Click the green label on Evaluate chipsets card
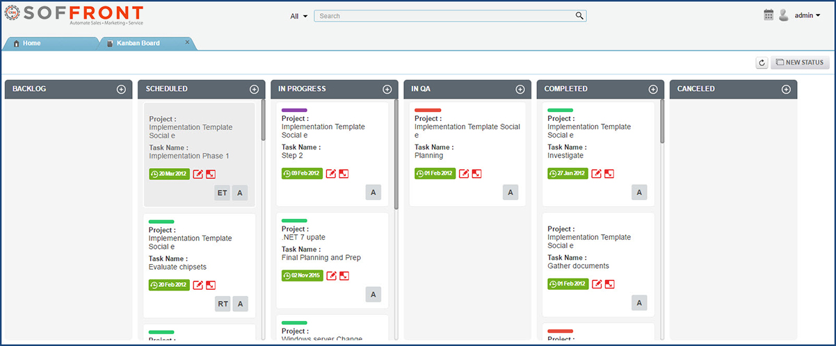This screenshot has width=836, height=346. coord(161,222)
